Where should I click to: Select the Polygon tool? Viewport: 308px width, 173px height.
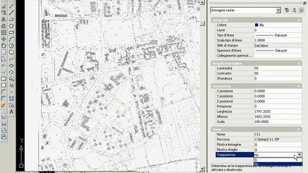(12, 25)
